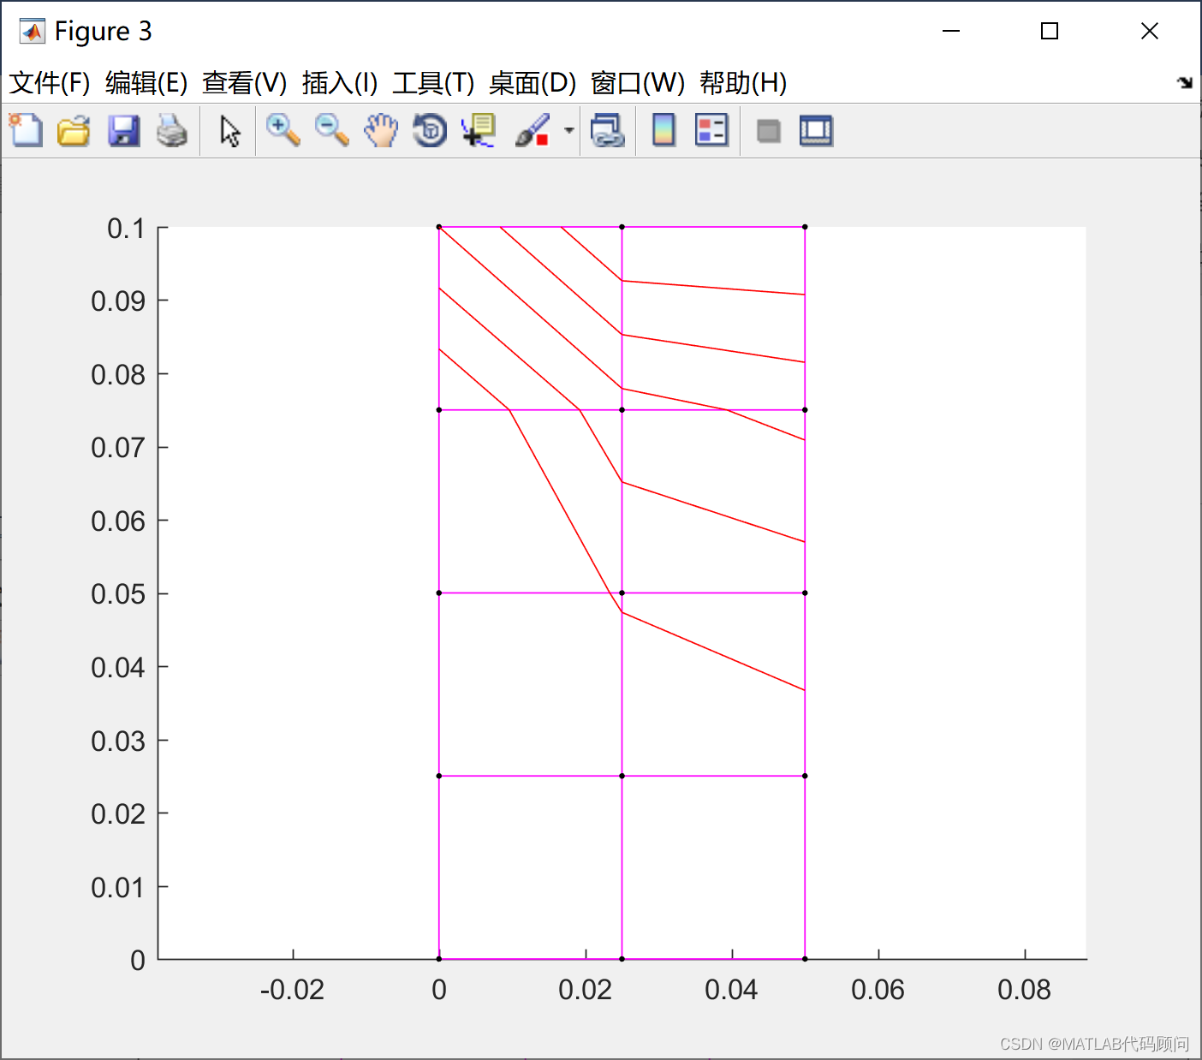Select the Brush data tool
Image resolution: width=1202 pixels, height=1060 pixels.
click(x=533, y=130)
